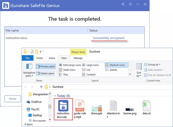This screenshot has height=127, width=173.
Task: Click the iSunshare breadcrumb in address bar
Action: [x=58, y=87]
